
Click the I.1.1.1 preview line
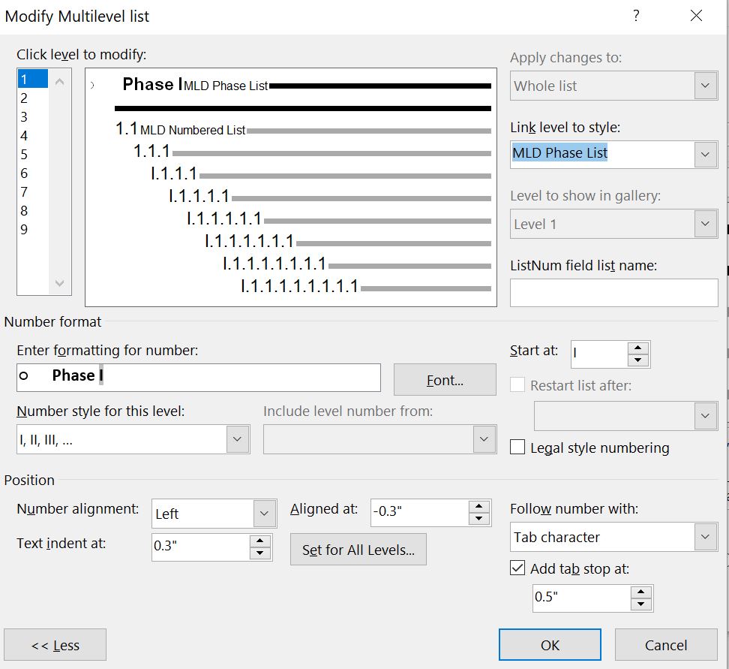point(321,174)
